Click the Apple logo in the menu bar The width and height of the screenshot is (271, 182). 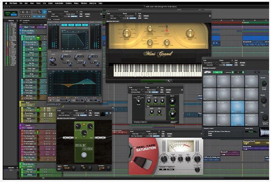pos(6,3)
